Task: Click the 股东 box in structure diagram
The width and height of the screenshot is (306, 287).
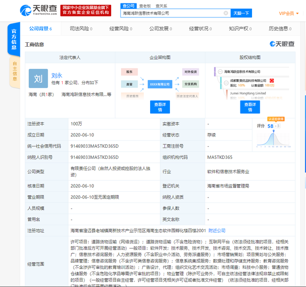Action: (x=129, y=72)
